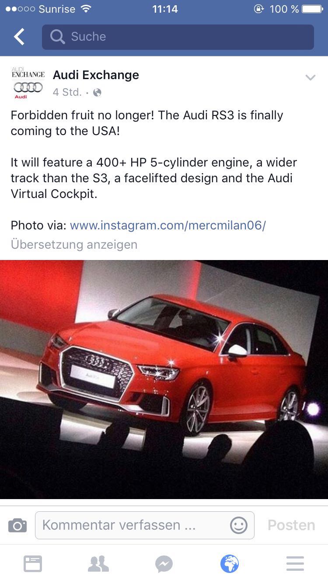
Task: Open the hamburger More menu
Action: (x=295, y=564)
